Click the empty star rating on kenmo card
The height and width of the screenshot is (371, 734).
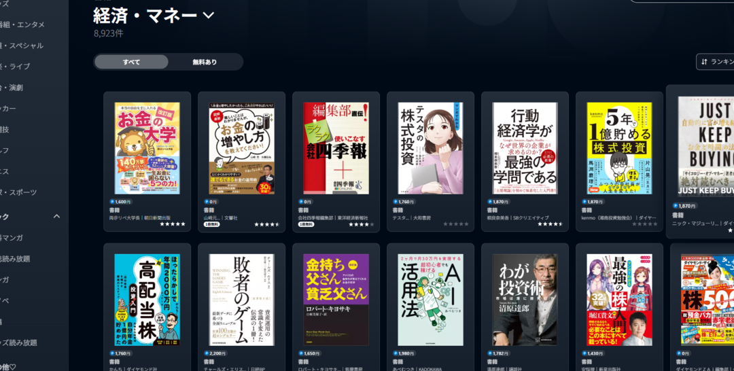pos(645,224)
